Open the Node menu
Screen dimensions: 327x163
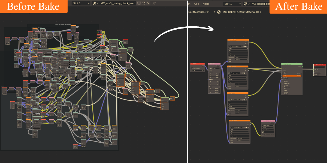(206, 4)
